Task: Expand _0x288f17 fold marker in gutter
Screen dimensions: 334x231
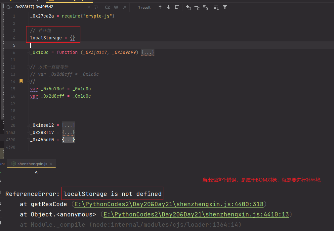Action: click(28, 132)
